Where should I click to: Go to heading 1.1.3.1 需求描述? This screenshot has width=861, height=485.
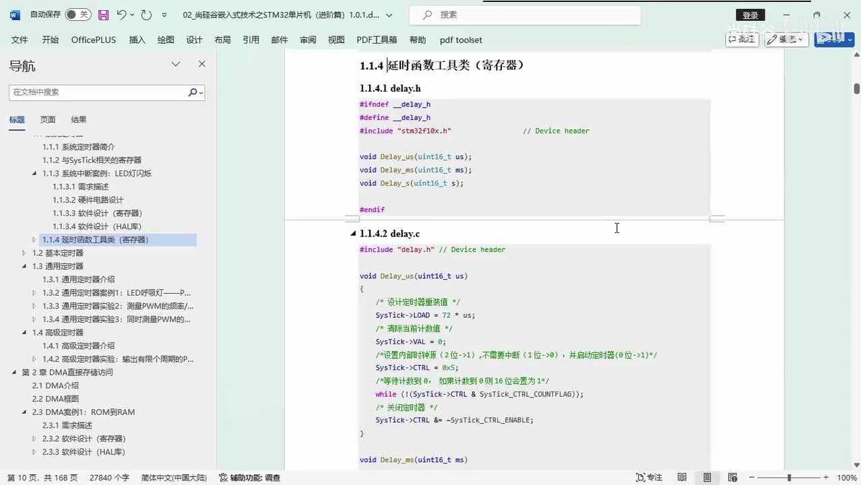click(81, 187)
